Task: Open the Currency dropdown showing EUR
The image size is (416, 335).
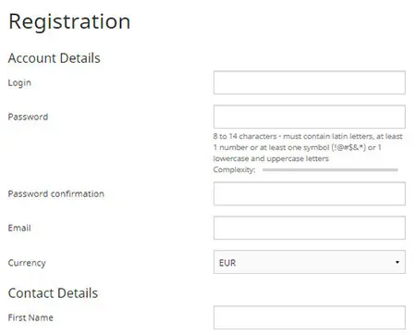Action: pos(310,262)
